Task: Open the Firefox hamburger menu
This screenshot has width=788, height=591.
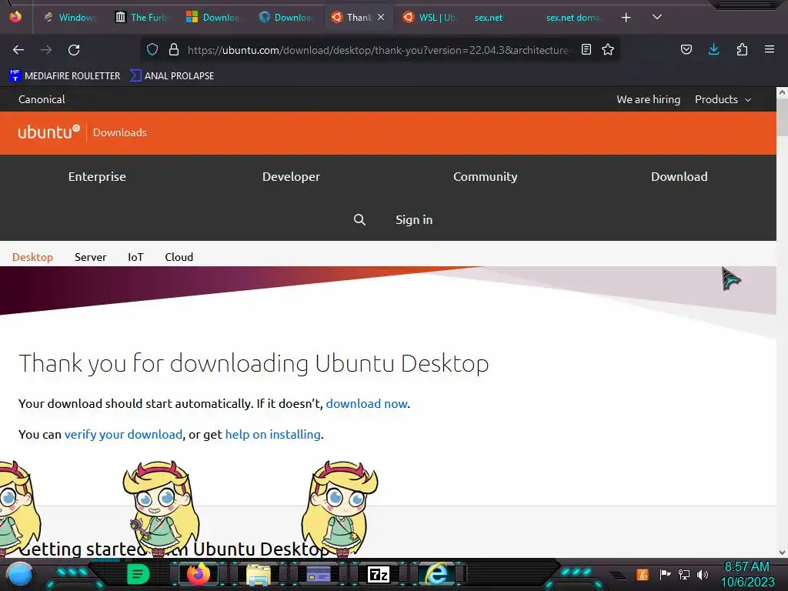Action: 770,49
